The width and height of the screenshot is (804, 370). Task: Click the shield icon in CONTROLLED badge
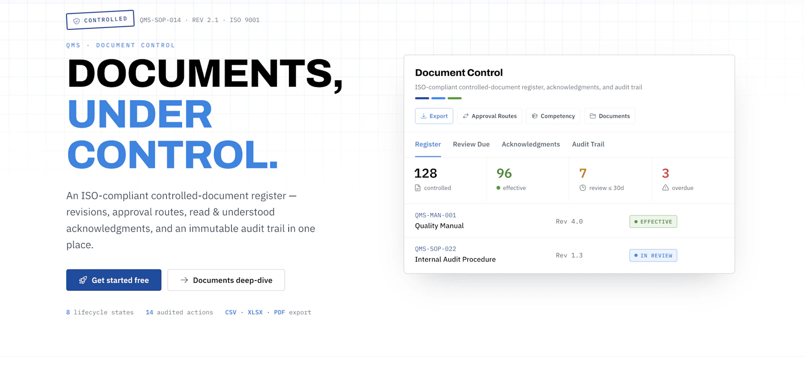pos(76,21)
